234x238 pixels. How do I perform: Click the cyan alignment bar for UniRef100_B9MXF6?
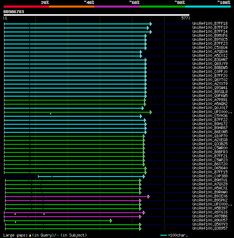(75, 36)
